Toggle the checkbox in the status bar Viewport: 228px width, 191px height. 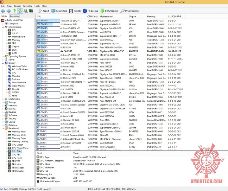tap(2, 189)
